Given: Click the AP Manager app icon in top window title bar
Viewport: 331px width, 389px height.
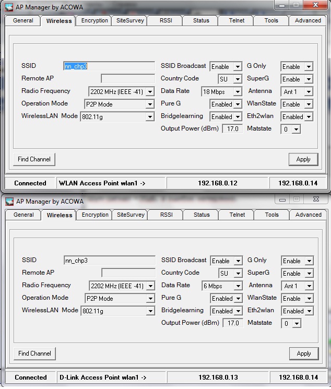Looking at the screenshot, I should point(9,7).
